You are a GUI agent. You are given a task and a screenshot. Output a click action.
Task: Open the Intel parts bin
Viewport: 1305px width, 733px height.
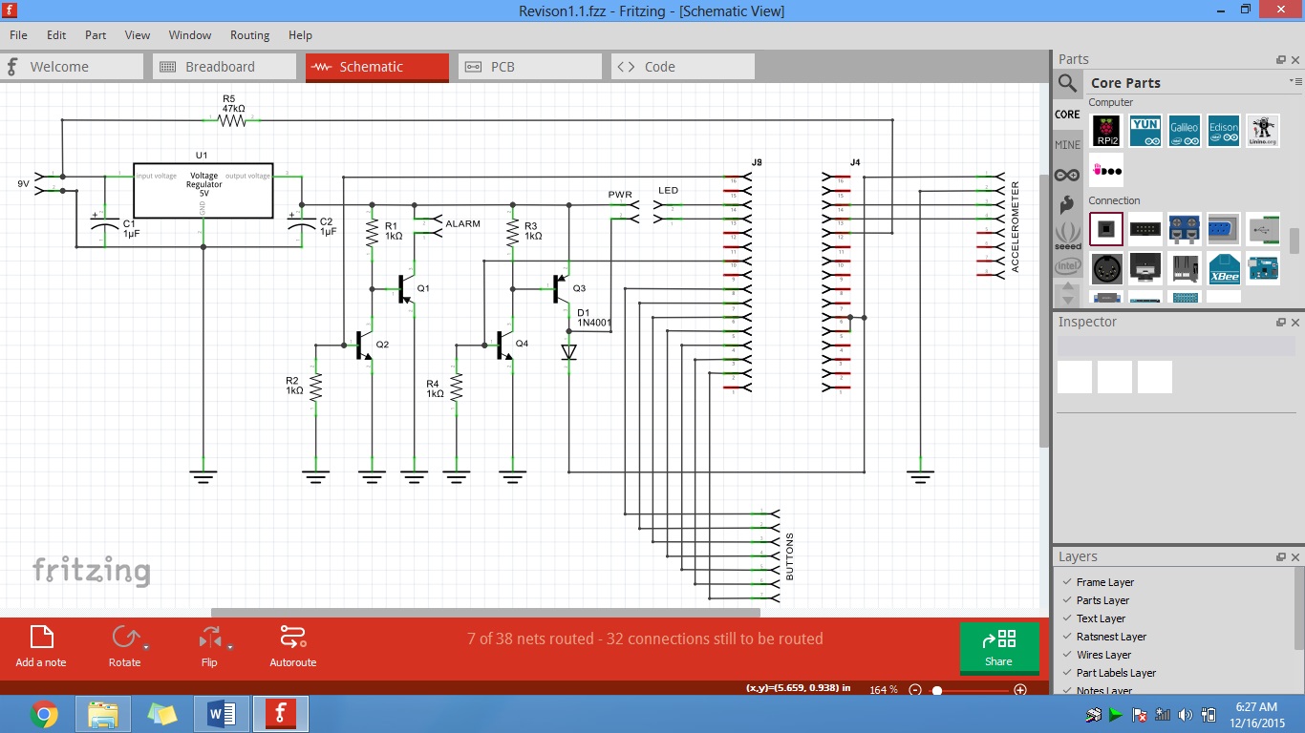pos(1067,266)
